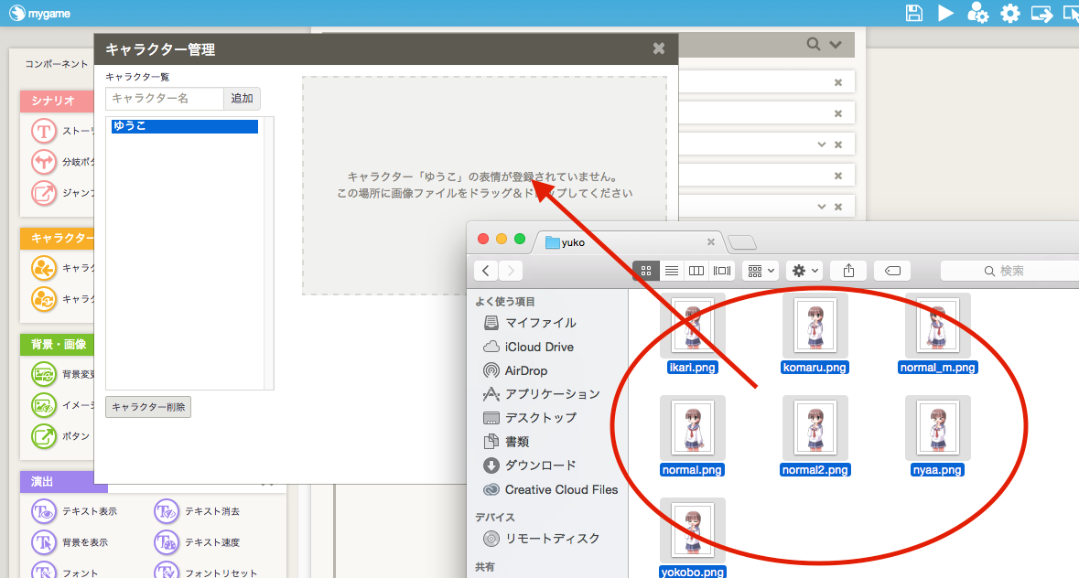The height and width of the screenshot is (578, 1079).
Task: Click the 背景を表示 component icon
Action: pyautogui.click(x=44, y=542)
